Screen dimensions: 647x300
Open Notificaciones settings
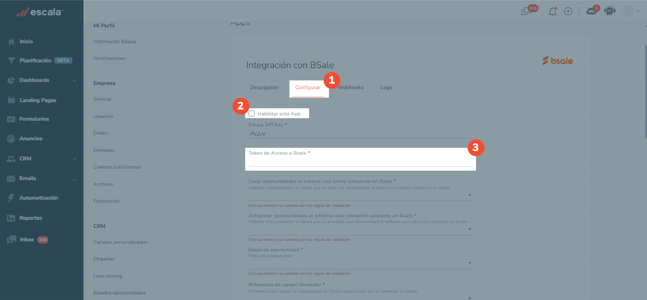point(109,58)
